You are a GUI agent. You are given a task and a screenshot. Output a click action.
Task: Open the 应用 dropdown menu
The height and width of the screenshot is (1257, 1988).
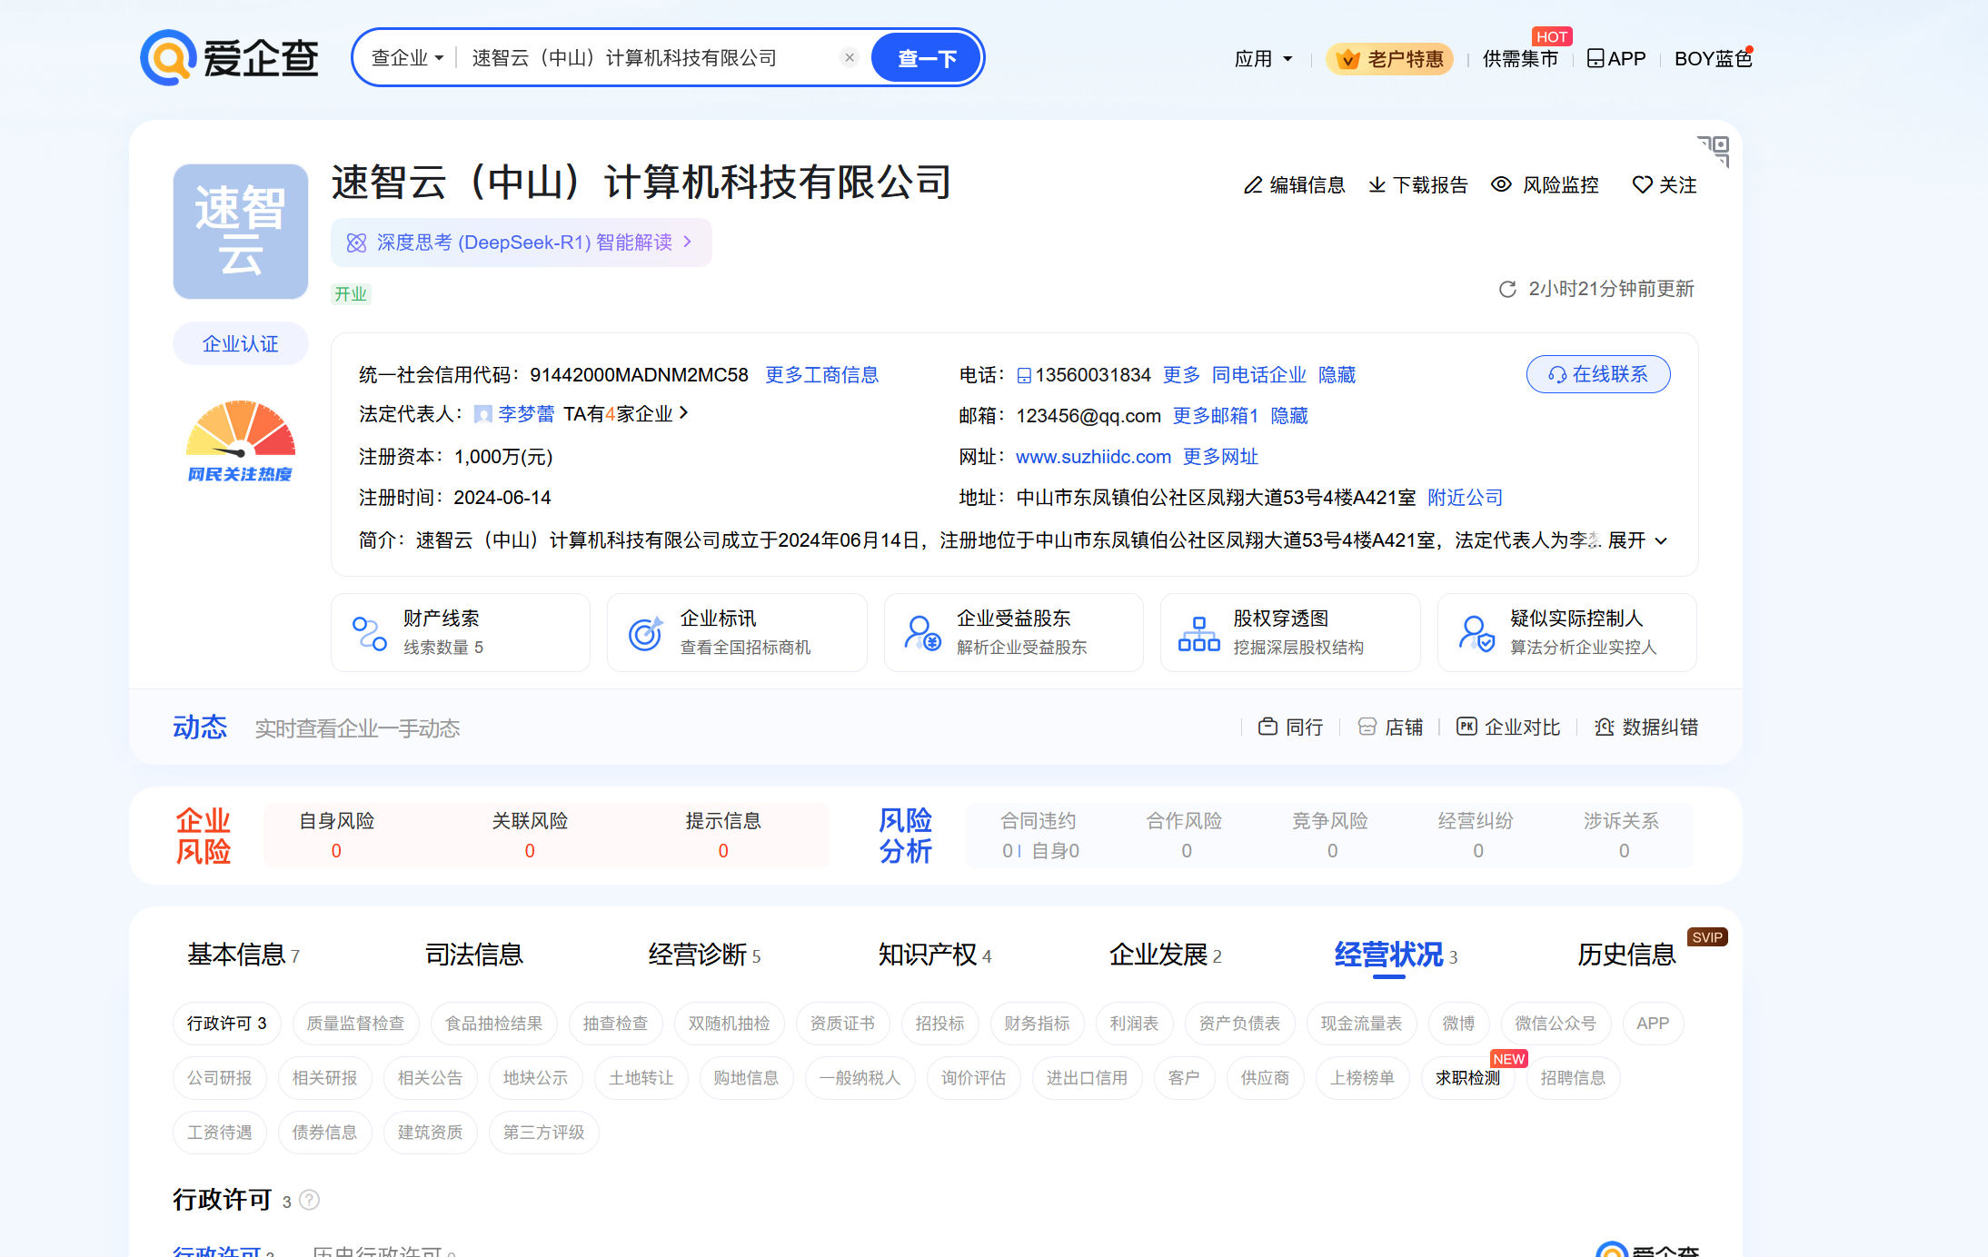[1263, 59]
